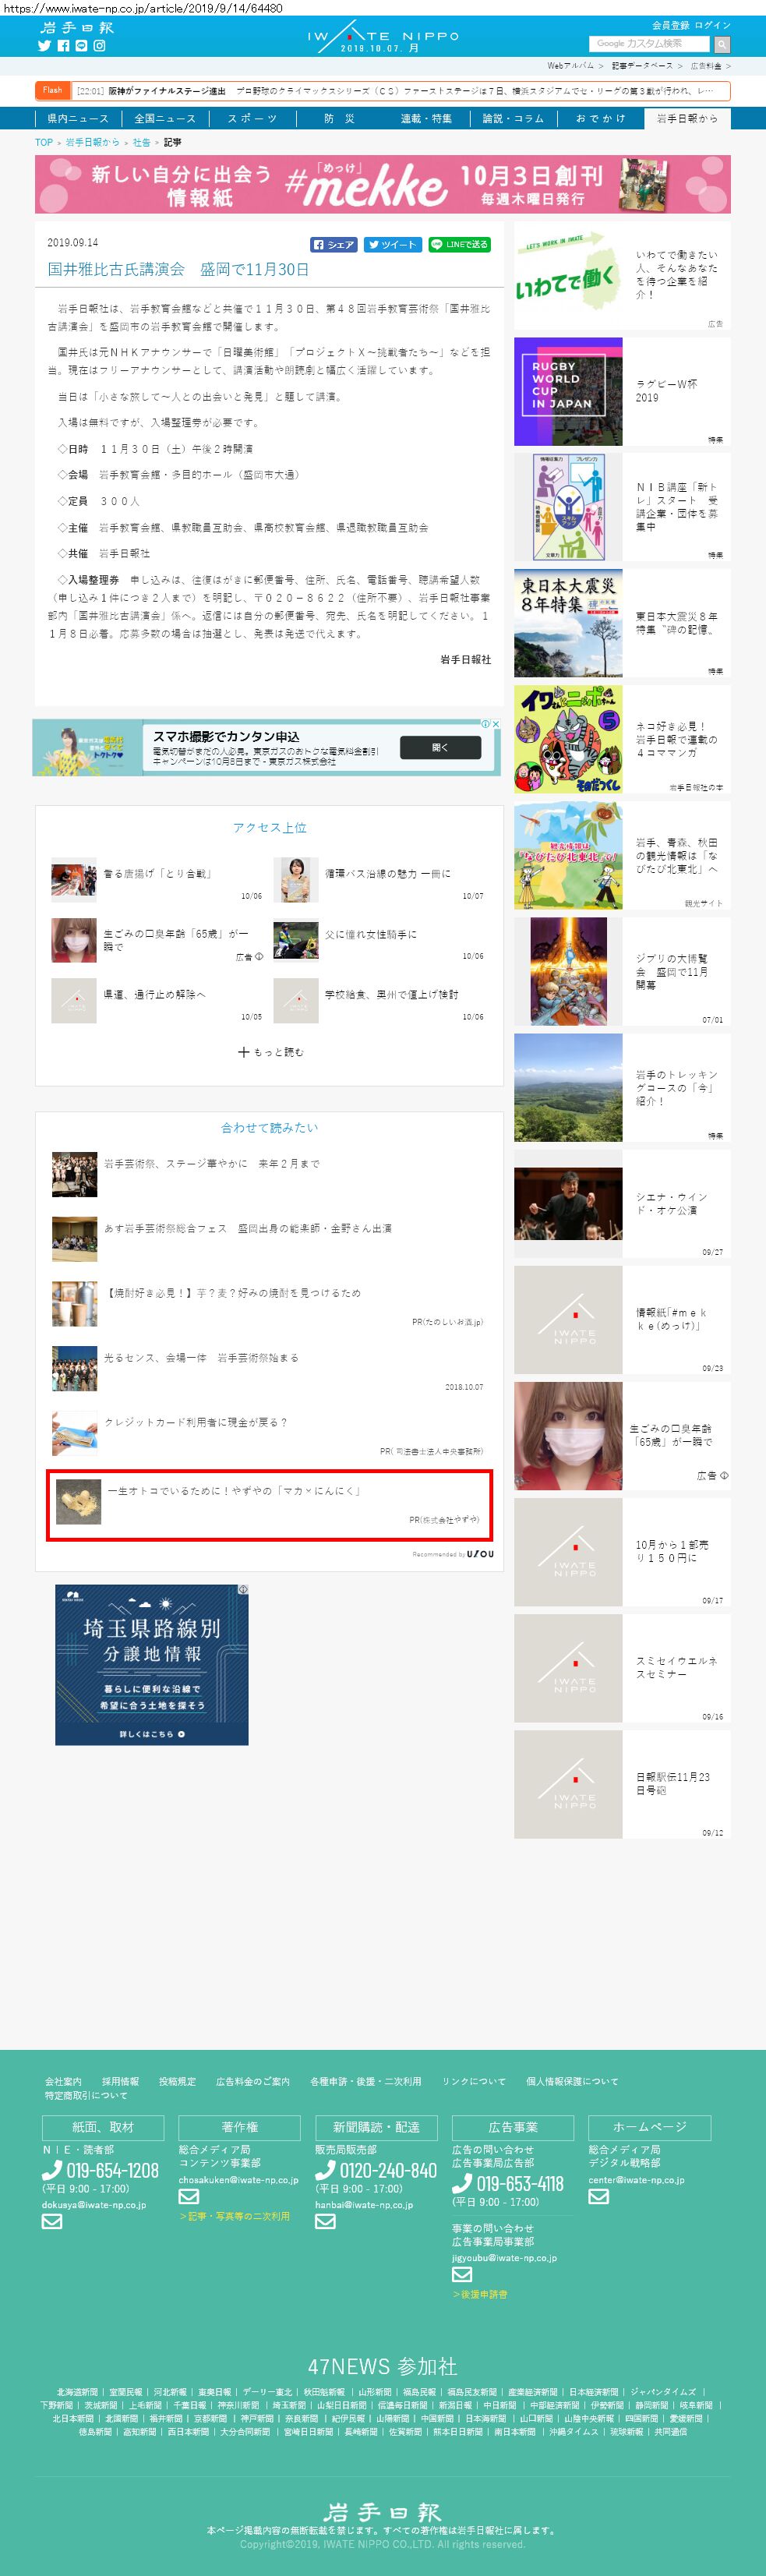
Task: Share the article via the Facebook シェア button
Action: click(334, 244)
